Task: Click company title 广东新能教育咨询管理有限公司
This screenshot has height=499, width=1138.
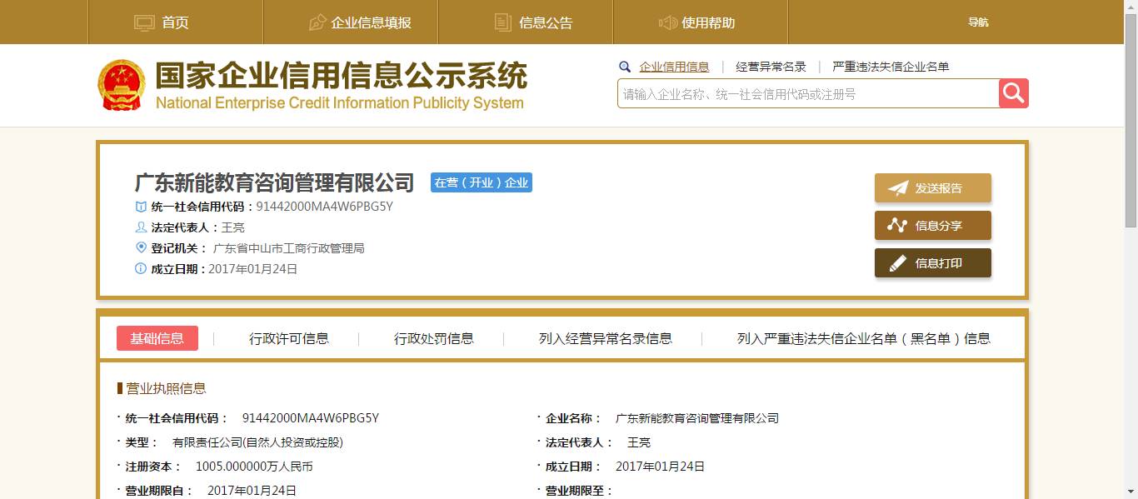Action: [x=275, y=182]
